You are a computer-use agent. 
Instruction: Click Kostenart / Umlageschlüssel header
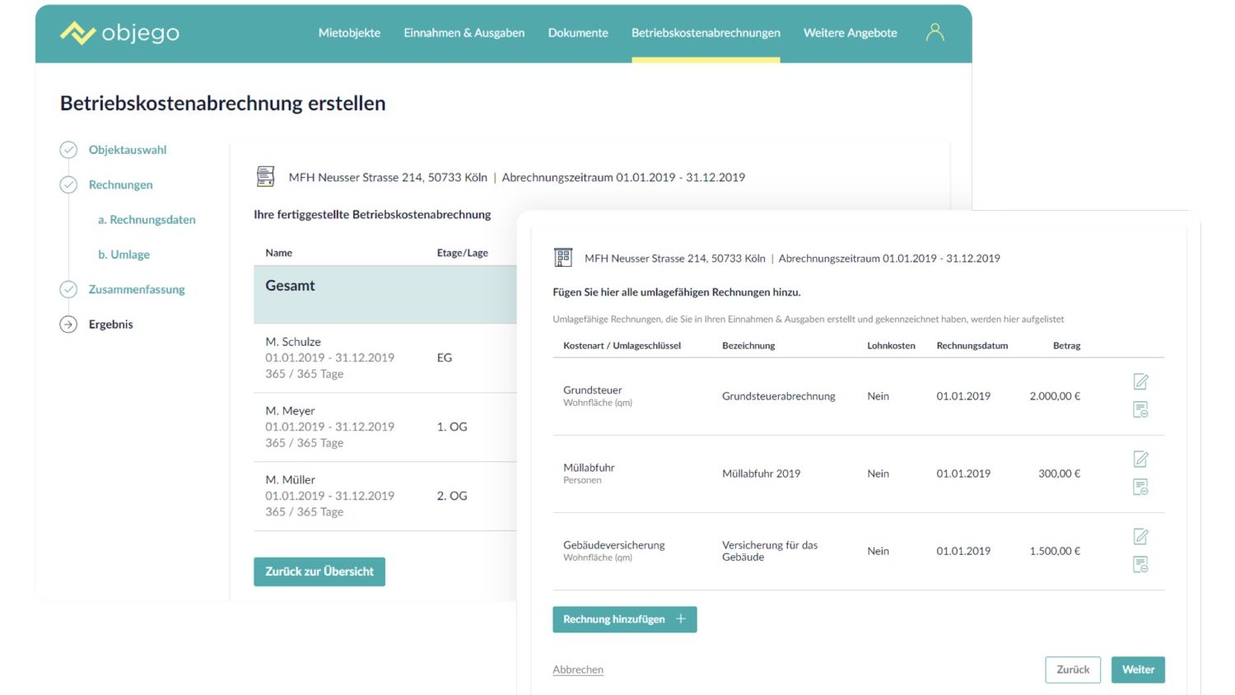(x=622, y=346)
